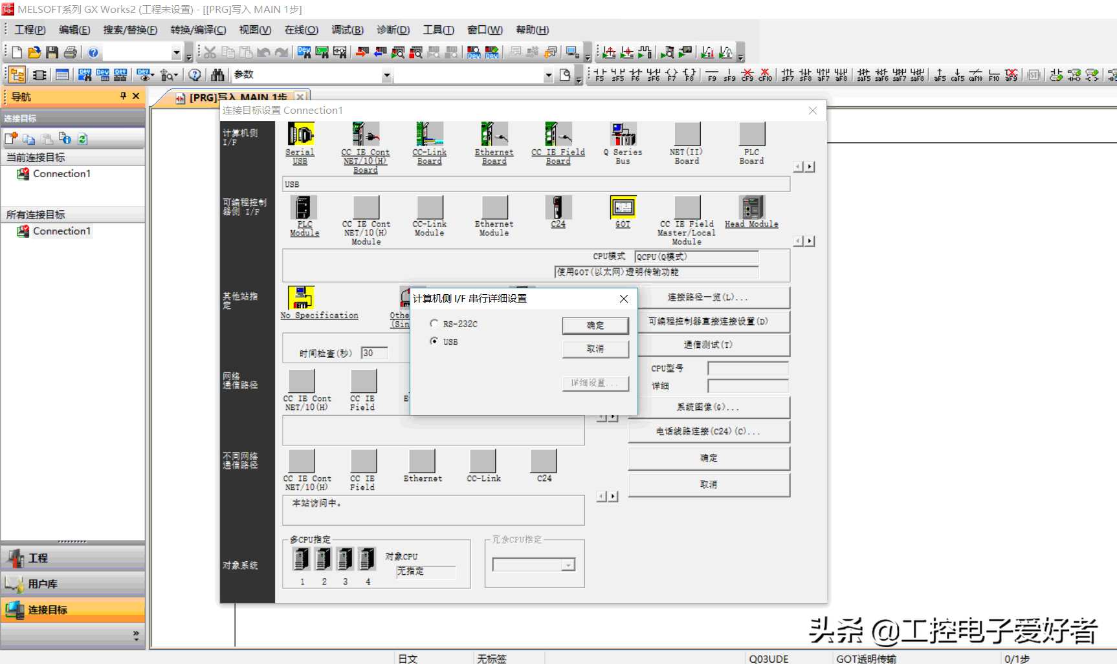This screenshot has height=664, width=1117.
Task: Select the Head Module icon
Action: coord(751,208)
